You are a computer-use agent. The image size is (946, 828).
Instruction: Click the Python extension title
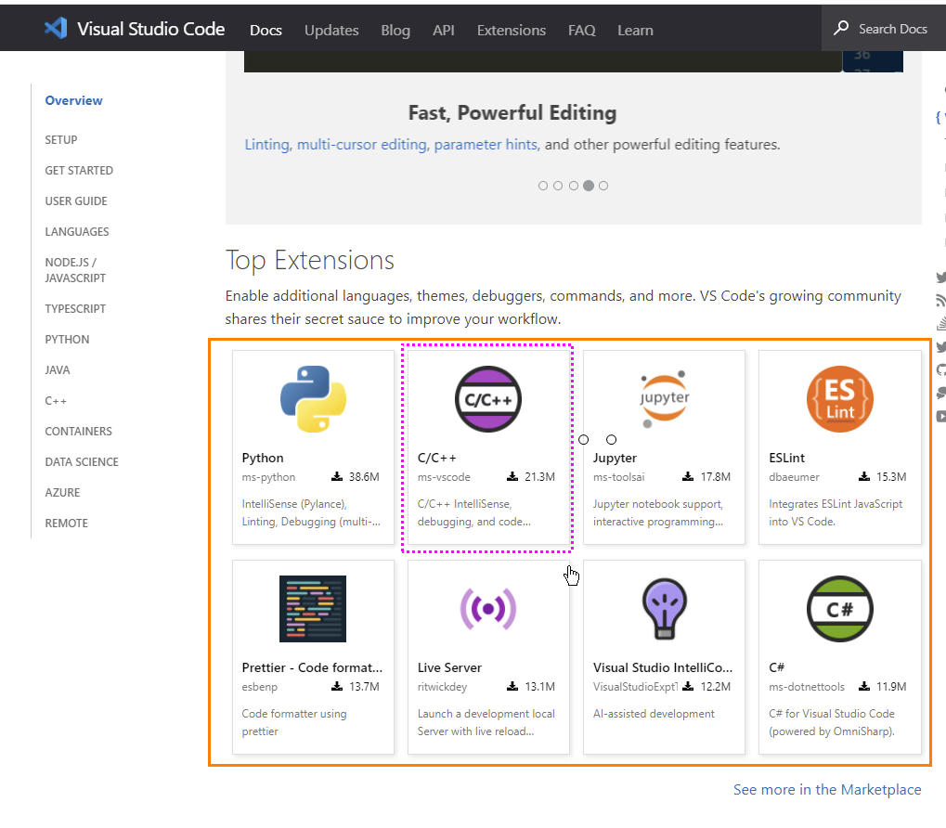pos(263,458)
